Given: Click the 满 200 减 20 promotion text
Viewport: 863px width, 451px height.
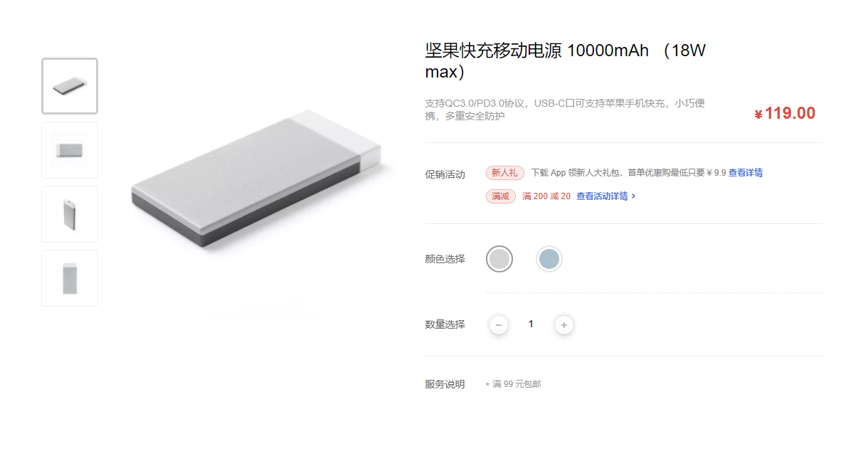Looking at the screenshot, I should coord(546,196).
